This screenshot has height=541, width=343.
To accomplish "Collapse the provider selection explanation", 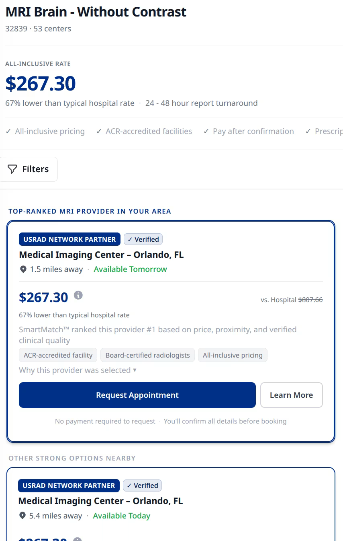I will click(x=77, y=370).
